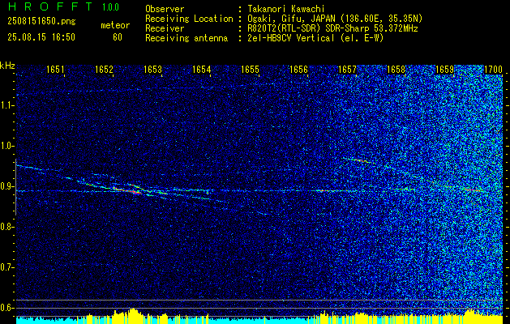Click time marker 1655

(250, 70)
